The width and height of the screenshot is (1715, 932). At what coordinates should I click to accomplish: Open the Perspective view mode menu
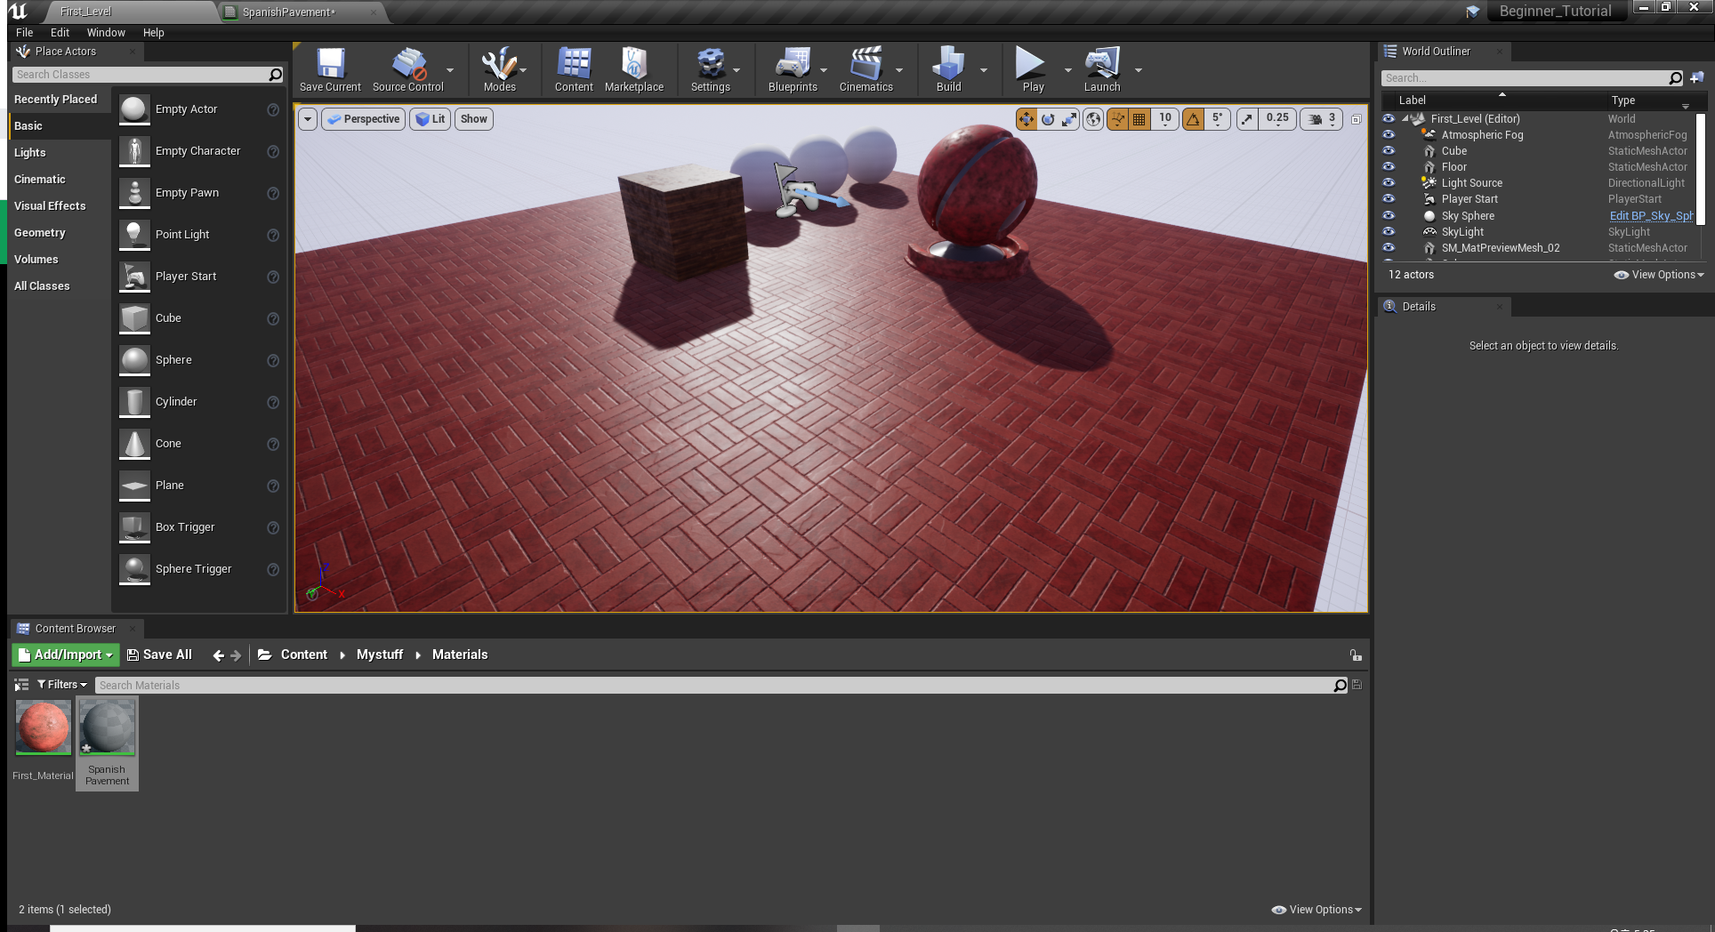(x=363, y=119)
